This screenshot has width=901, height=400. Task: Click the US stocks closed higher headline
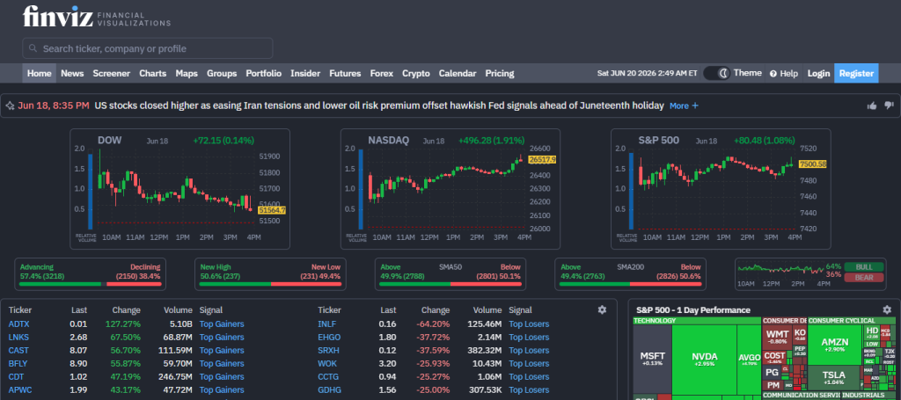(379, 105)
